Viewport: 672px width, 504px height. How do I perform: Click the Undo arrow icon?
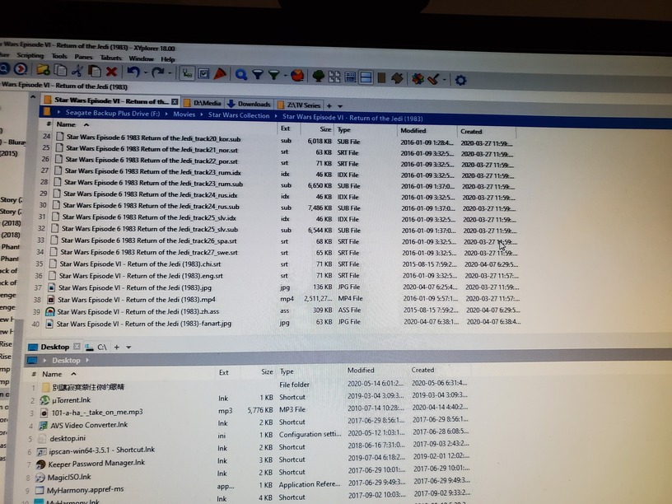[133, 72]
